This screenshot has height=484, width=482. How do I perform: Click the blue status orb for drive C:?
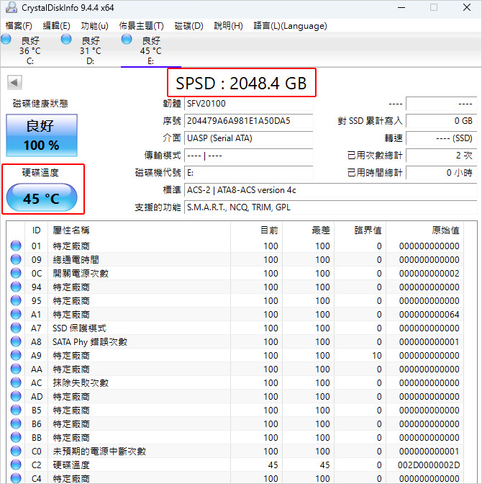tap(6, 40)
